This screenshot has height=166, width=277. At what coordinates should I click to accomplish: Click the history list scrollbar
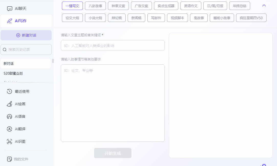point(53,61)
